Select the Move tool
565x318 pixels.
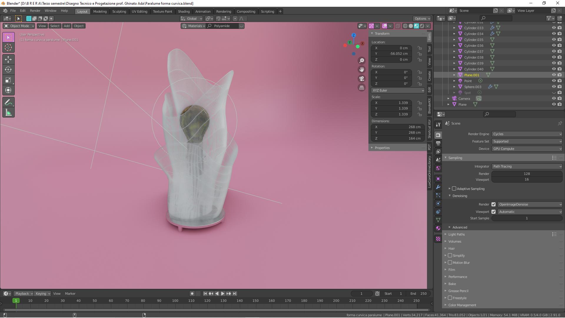(x=8, y=59)
